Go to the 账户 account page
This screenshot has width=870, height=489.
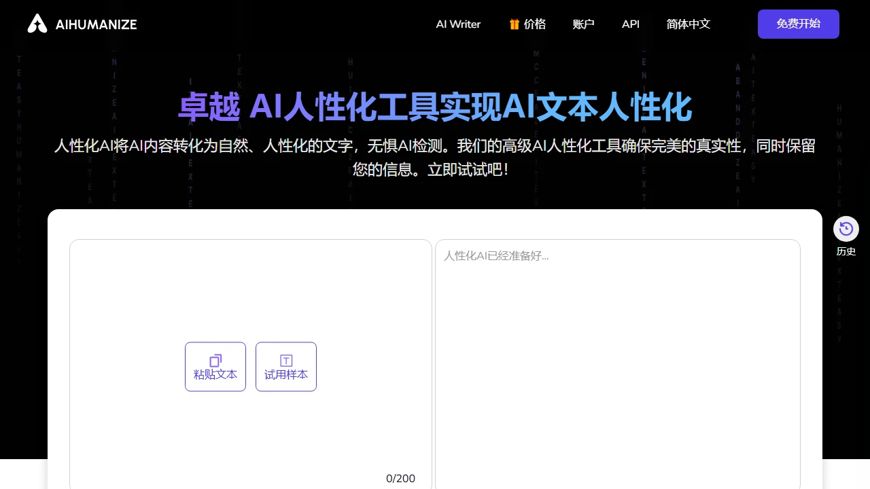click(x=583, y=24)
